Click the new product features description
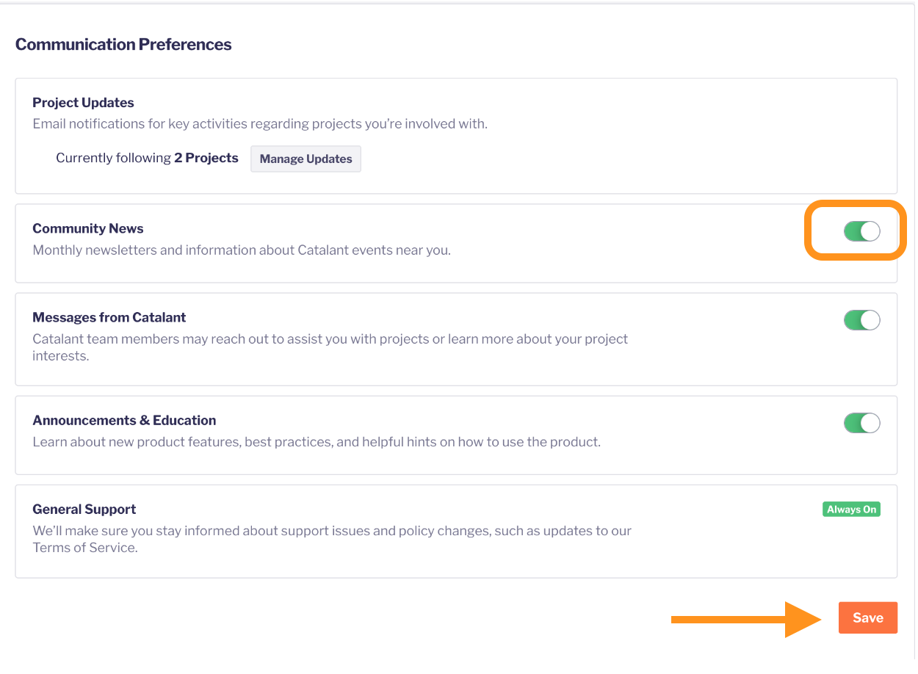Image resolution: width=918 pixels, height=674 pixels. point(317,443)
